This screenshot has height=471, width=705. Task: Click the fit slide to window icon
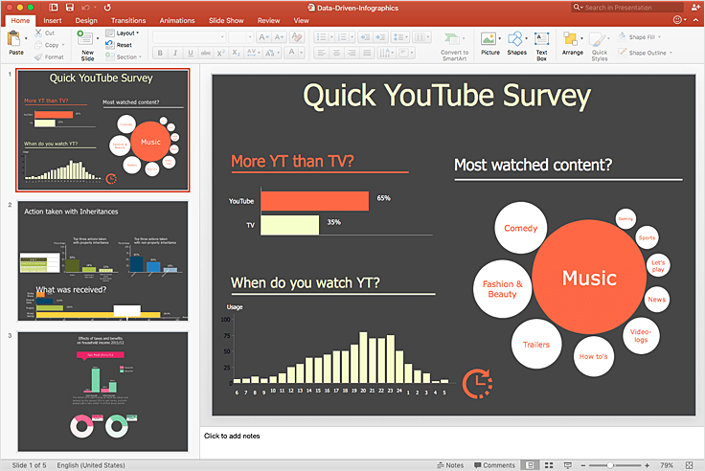pos(690,465)
